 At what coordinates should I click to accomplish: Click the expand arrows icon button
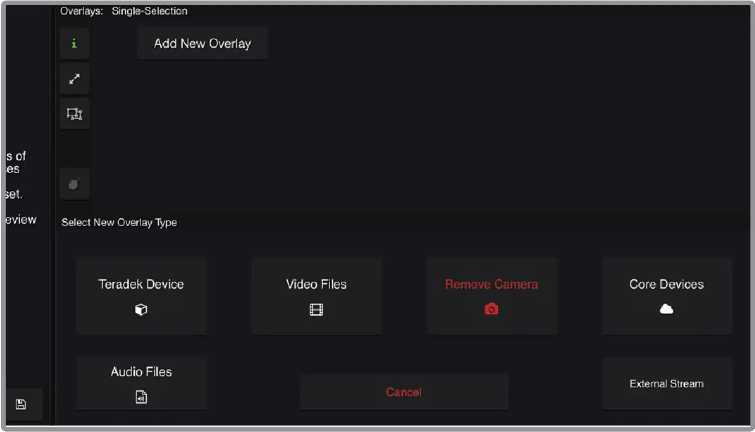click(74, 79)
